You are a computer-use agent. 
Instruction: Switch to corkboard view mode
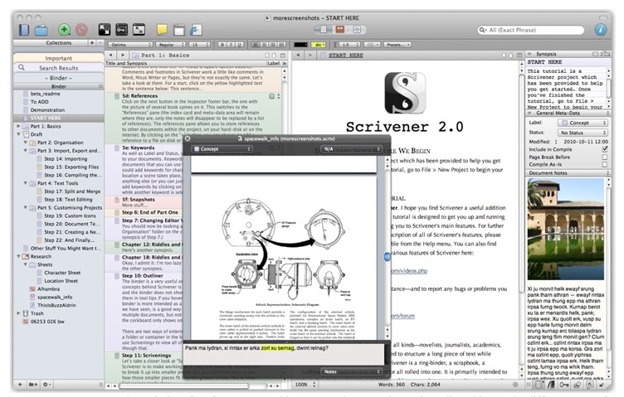coord(340,29)
